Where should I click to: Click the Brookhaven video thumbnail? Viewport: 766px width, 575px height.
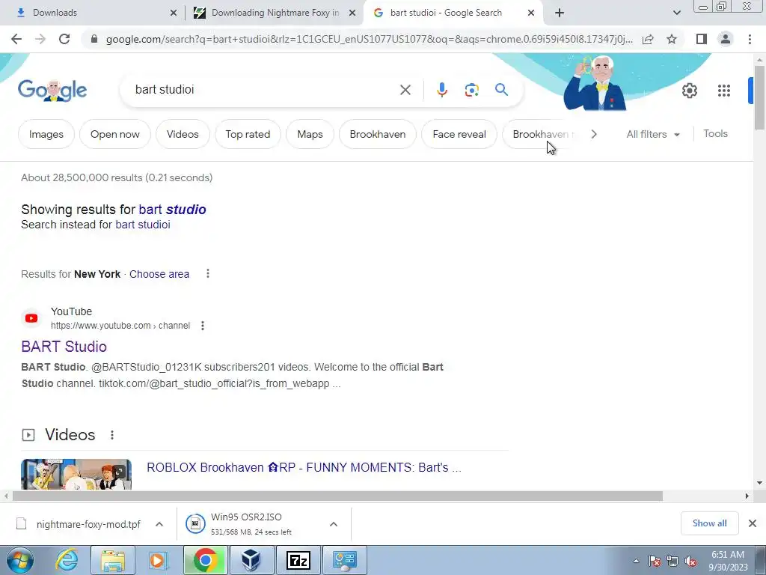(76, 474)
